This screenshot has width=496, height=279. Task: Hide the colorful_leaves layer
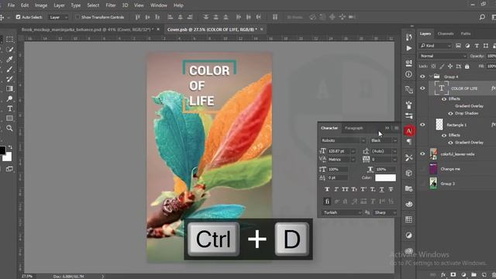pos(422,154)
